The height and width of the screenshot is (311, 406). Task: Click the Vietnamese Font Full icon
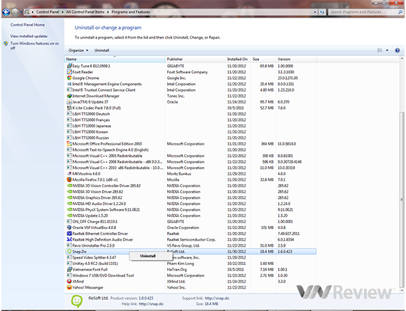click(x=69, y=269)
